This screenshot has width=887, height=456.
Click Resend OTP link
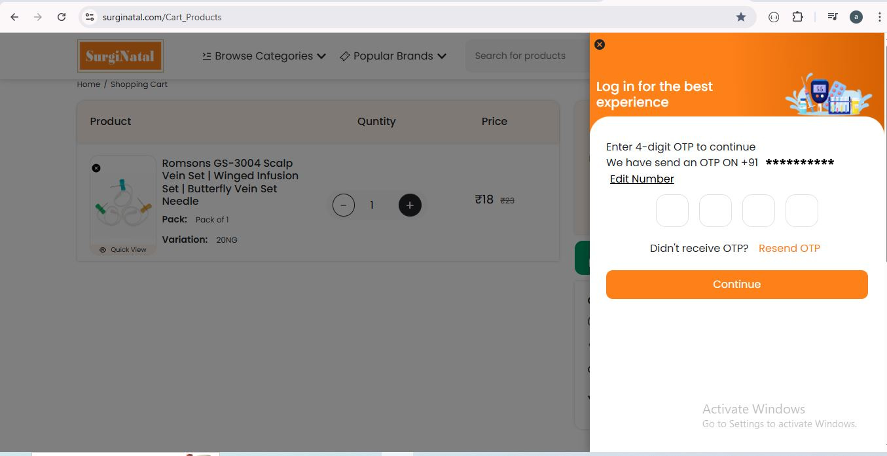tap(789, 249)
